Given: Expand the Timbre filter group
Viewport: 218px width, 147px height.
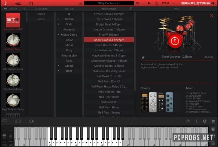Looking at the screenshot, I should pos(58,19).
